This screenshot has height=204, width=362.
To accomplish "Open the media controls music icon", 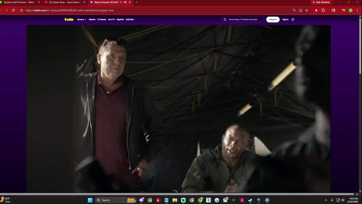I will click(x=344, y=10).
